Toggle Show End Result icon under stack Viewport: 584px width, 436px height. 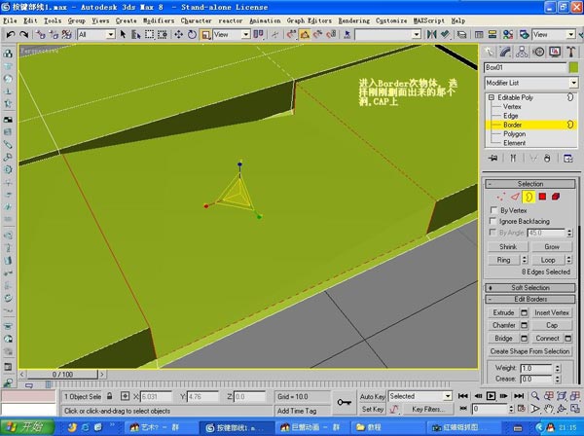pyautogui.click(x=513, y=158)
